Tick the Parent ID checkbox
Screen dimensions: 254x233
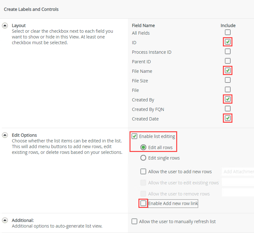click(x=228, y=61)
